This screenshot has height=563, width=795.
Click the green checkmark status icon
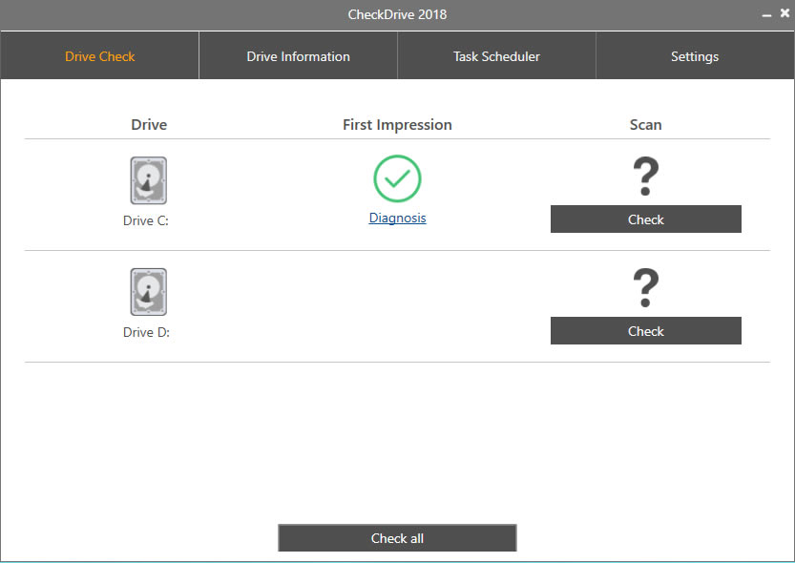point(397,178)
